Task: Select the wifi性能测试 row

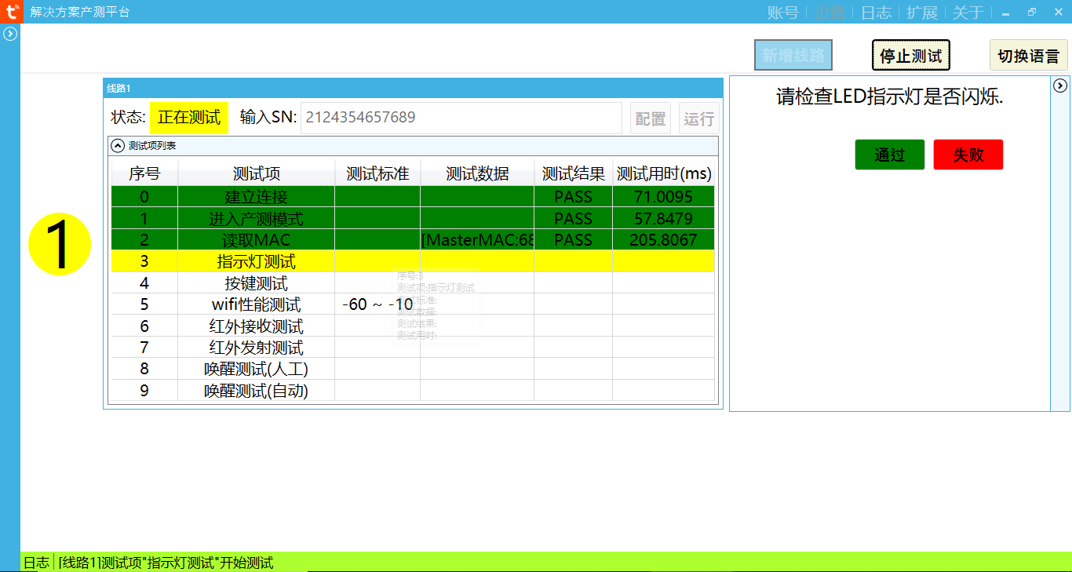Action: 256,304
